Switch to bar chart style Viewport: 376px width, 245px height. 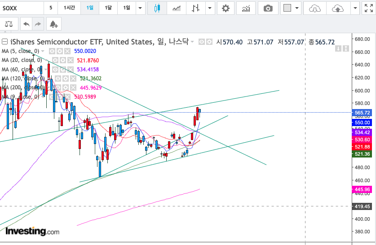pos(196,9)
